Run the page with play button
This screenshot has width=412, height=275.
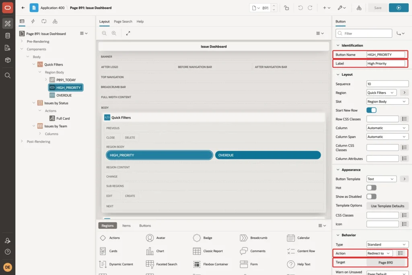pos(399,8)
